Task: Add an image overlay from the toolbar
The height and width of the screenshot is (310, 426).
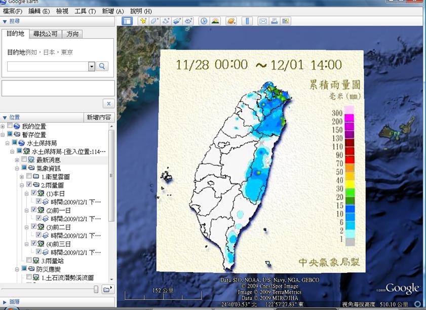Action: click(177, 21)
